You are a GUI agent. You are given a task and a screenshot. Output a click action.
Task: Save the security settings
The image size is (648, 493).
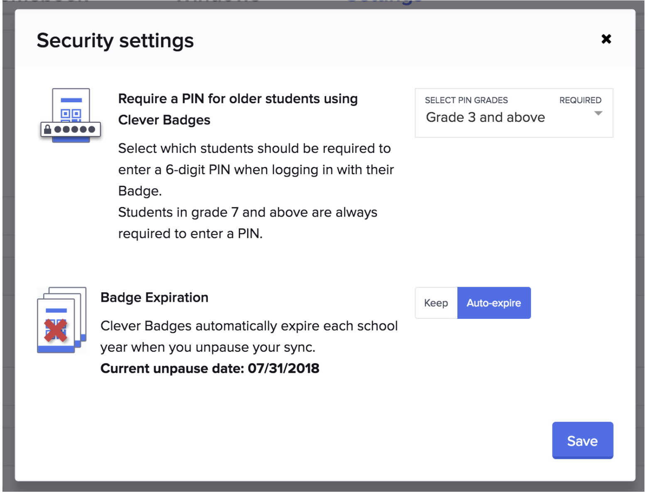(582, 441)
